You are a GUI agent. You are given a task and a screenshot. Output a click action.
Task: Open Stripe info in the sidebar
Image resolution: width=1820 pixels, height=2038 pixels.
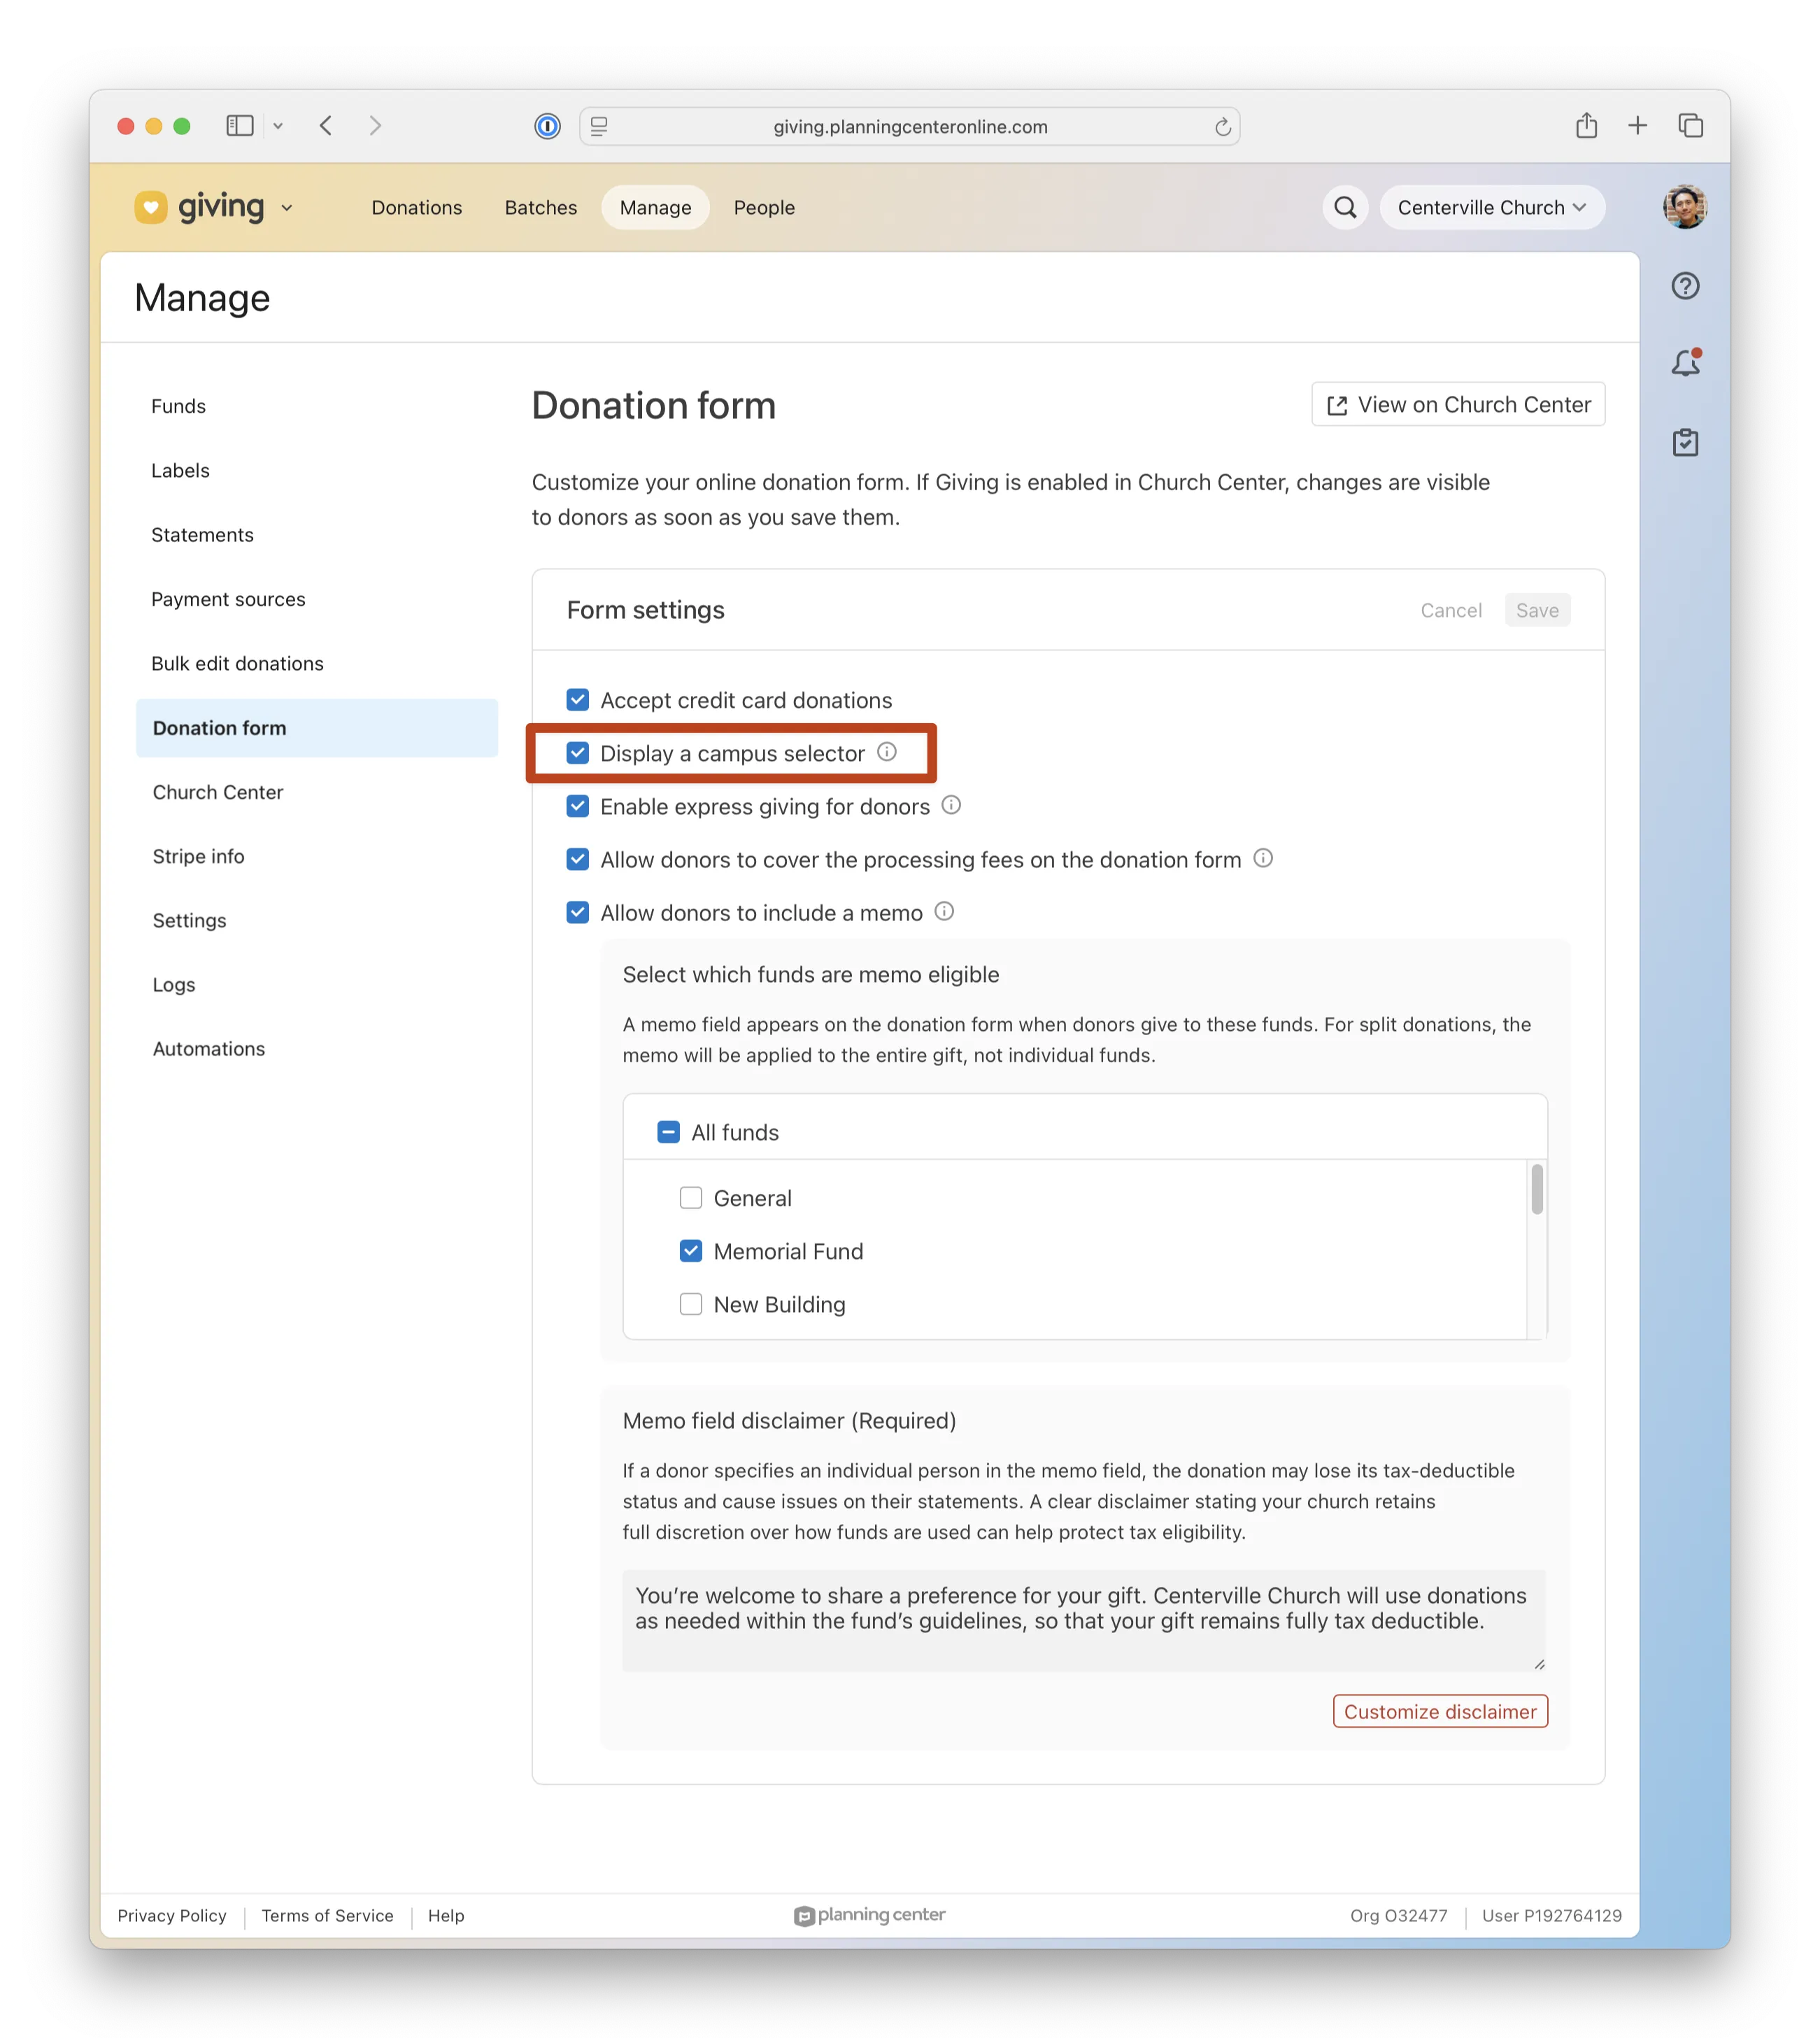pos(198,855)
